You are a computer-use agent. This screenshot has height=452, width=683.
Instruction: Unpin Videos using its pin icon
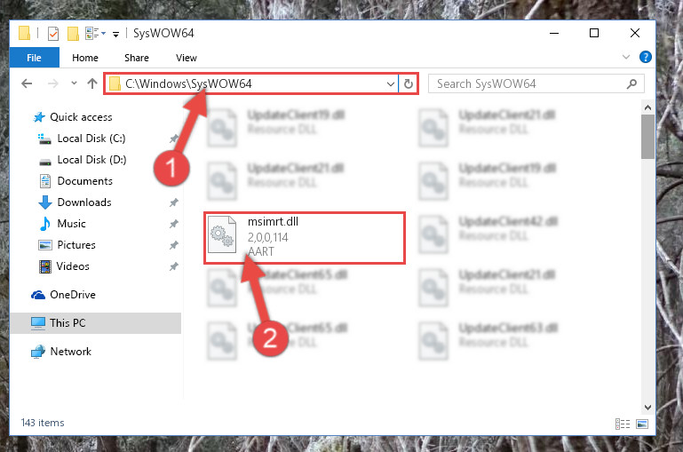tap(174, 266)
